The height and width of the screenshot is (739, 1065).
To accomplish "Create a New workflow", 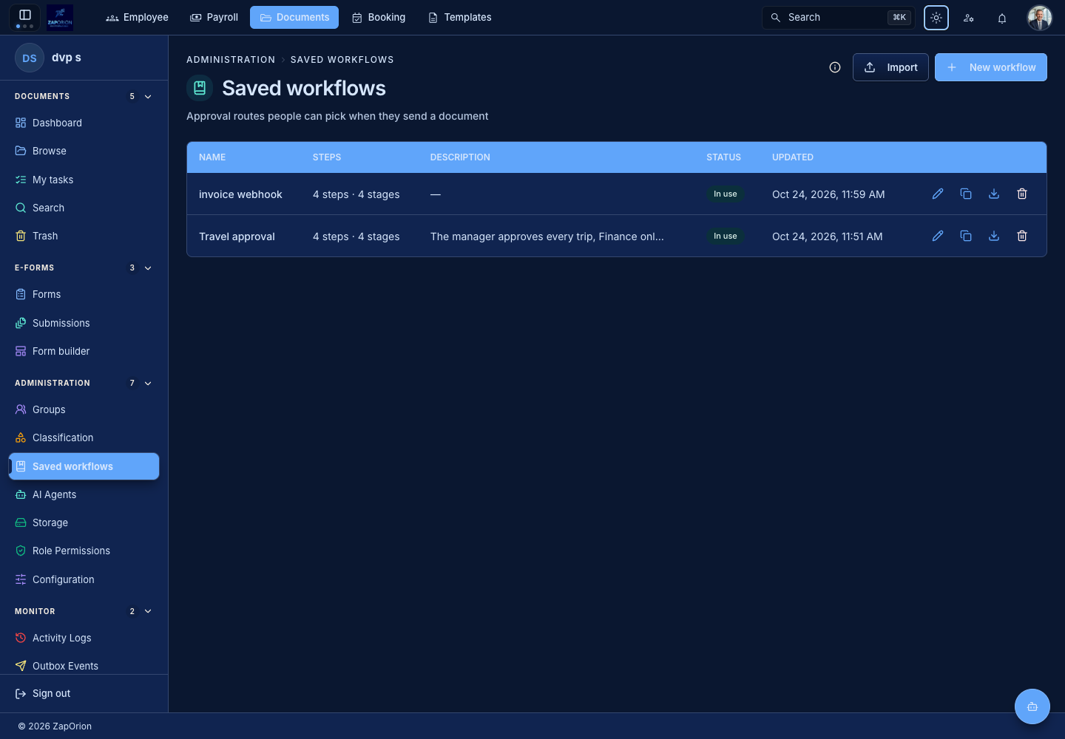I will pyautogui.click(x=991, y=67).
